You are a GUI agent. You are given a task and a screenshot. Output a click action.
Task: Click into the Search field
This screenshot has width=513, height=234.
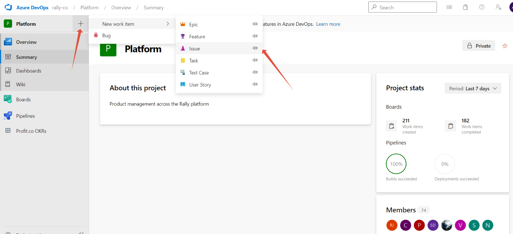(402, 7)
